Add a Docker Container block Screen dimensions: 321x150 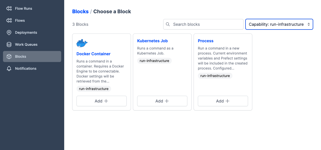tap(102, 101)
